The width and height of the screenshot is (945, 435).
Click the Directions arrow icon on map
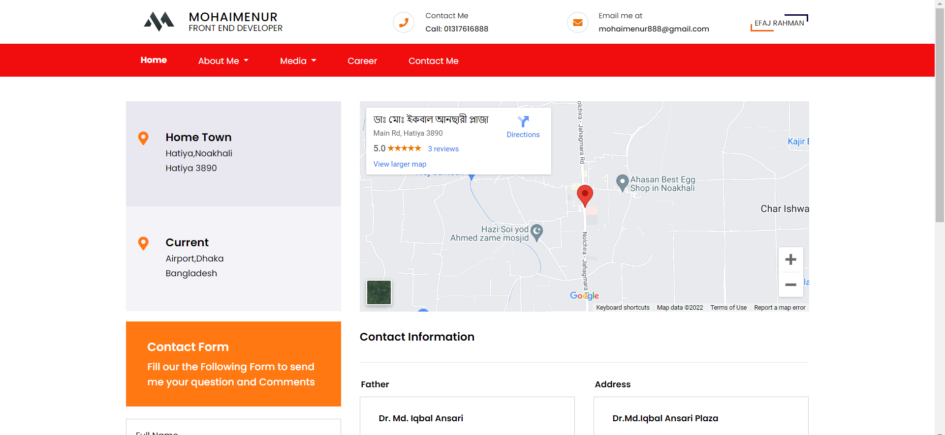pos(523,121)
